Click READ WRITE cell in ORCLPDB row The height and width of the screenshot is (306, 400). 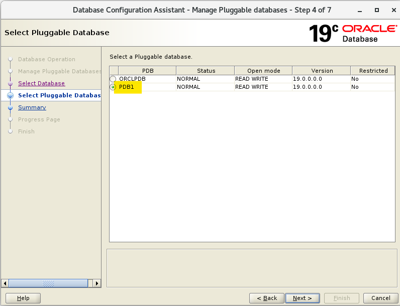tap(263, 79)
